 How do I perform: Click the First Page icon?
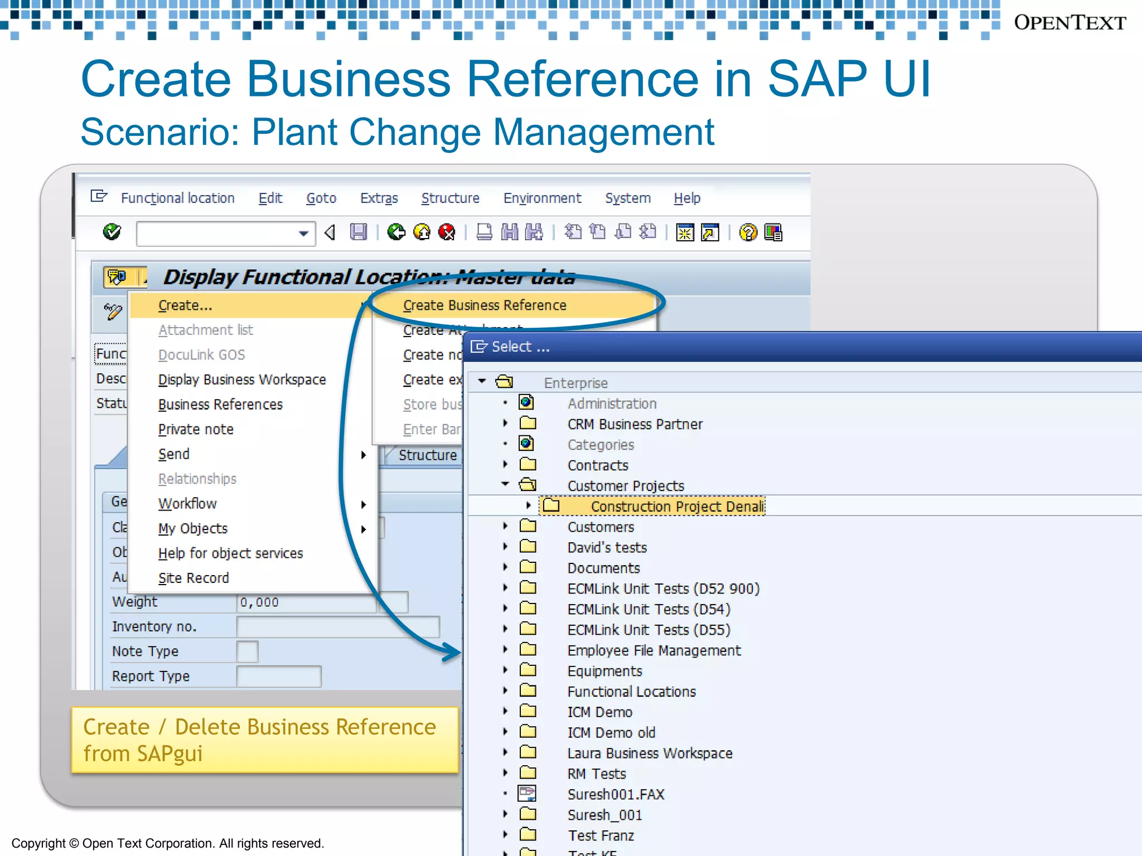(573, 232)
